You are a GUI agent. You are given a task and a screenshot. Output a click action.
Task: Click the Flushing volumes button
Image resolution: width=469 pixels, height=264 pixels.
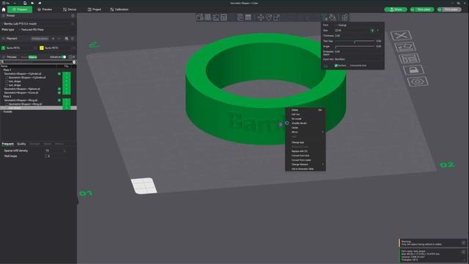(40, 39)
